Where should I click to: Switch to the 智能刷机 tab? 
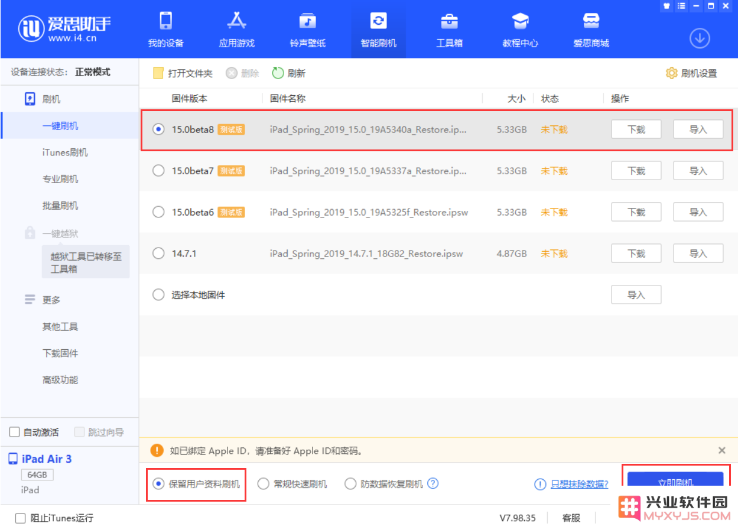[378, 30]
